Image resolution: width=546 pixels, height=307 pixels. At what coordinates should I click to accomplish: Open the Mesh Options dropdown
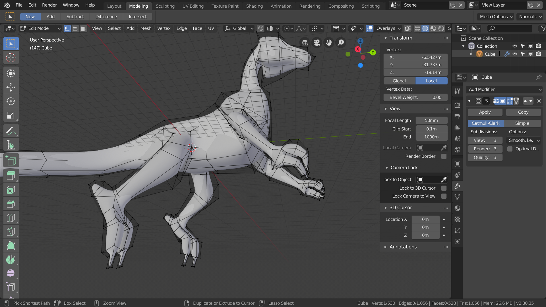tap(496, 17)
